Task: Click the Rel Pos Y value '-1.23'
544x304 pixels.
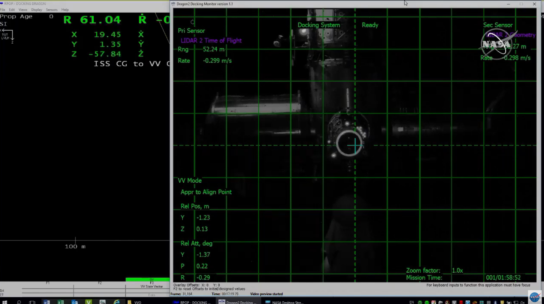Action: (x=203, y=218)
